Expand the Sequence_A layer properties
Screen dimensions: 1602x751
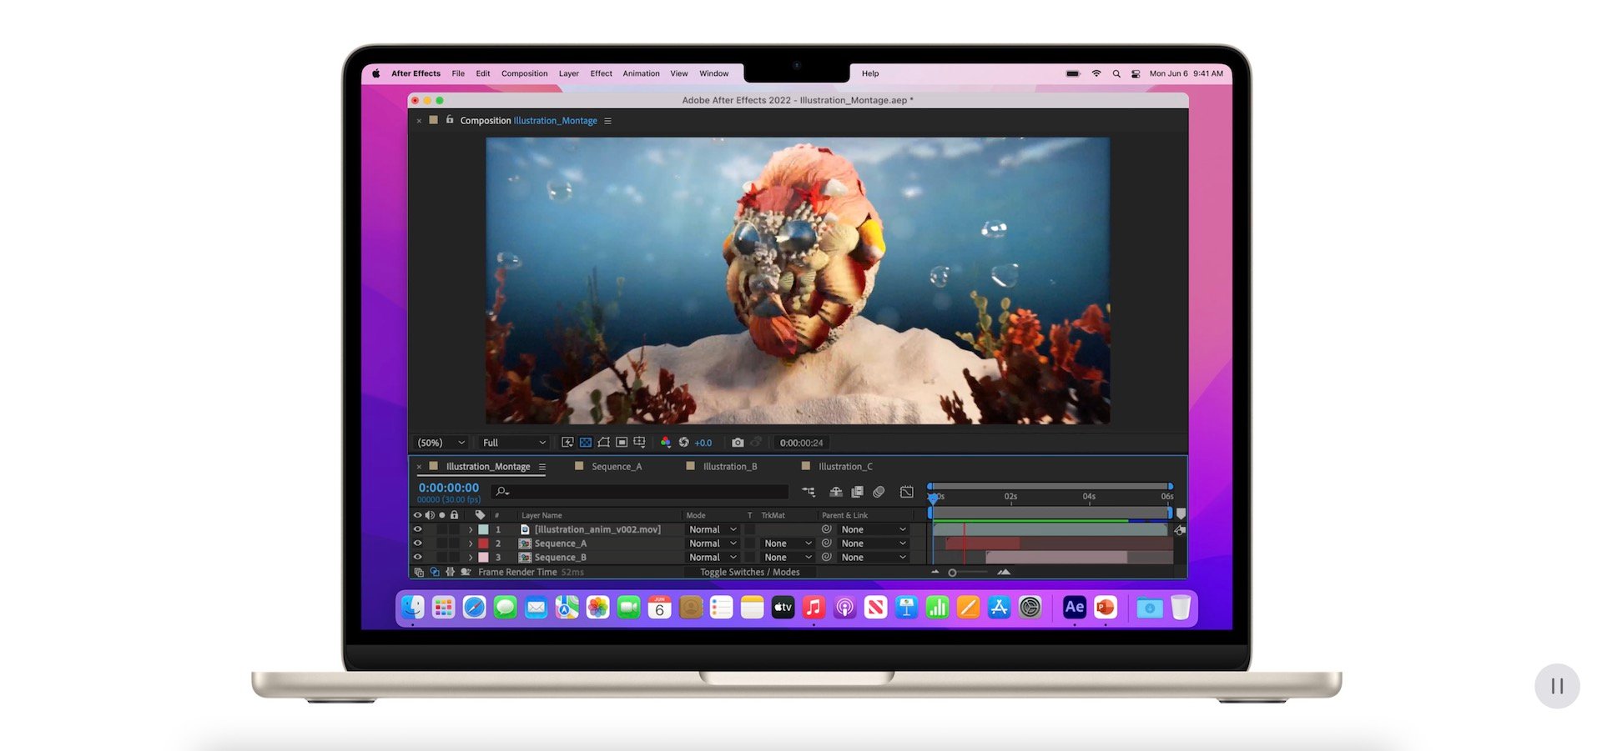point(471,543)
